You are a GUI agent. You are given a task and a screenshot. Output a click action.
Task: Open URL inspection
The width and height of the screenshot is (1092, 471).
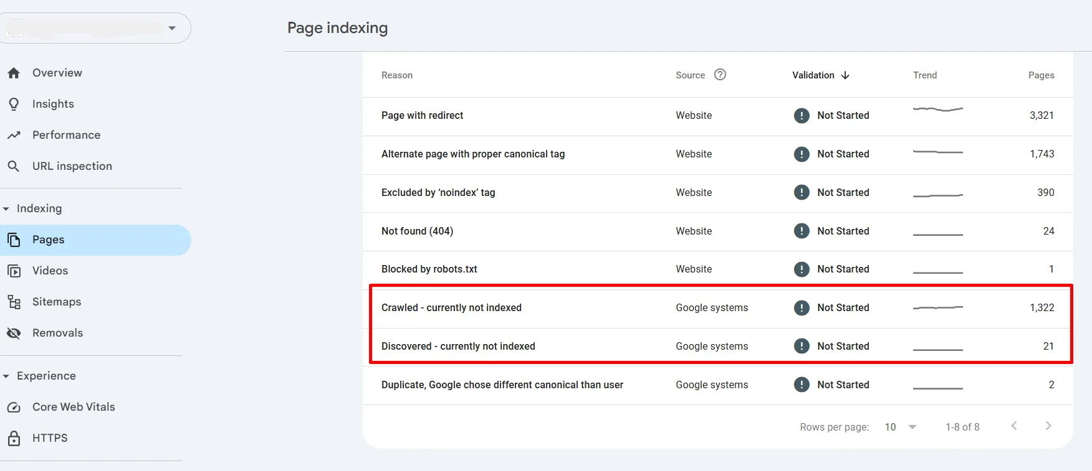coord(95,166)
